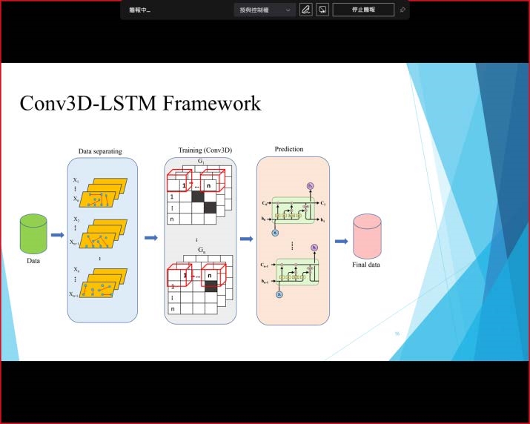Screen dimensions: 530x424
Task: Click the top stack of orange data layers
Action: click(x=104, y=193)
